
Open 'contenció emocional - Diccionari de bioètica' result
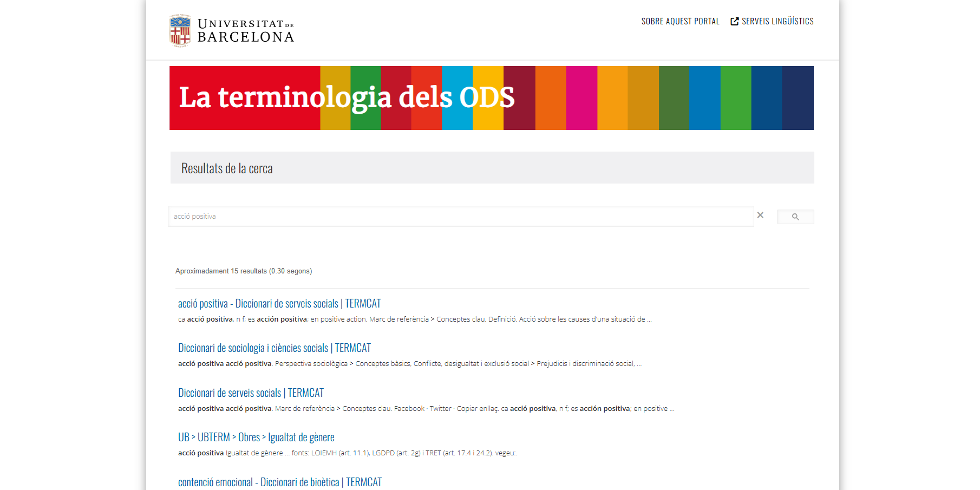pos(280,482)
